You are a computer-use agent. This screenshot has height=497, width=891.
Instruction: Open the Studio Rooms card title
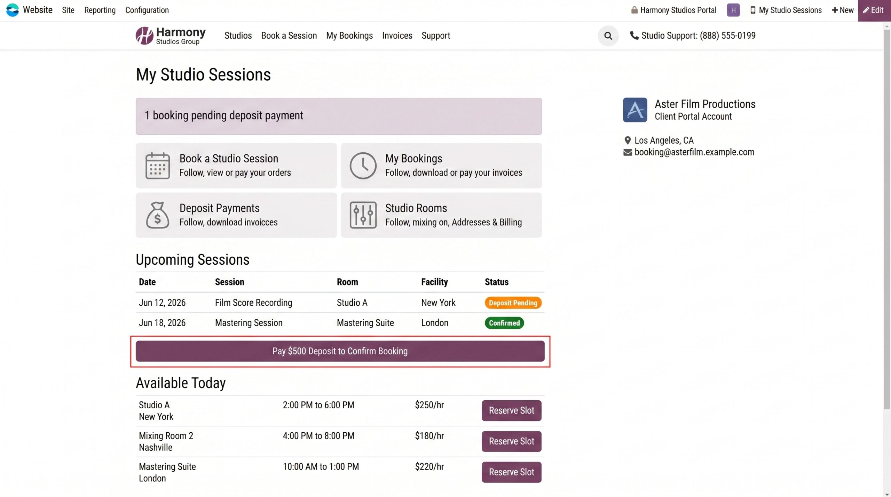pos(416,208)
